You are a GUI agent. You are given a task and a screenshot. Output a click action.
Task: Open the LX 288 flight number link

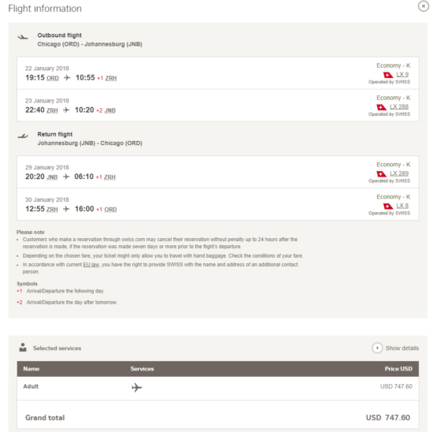click(x=399, y=106)
